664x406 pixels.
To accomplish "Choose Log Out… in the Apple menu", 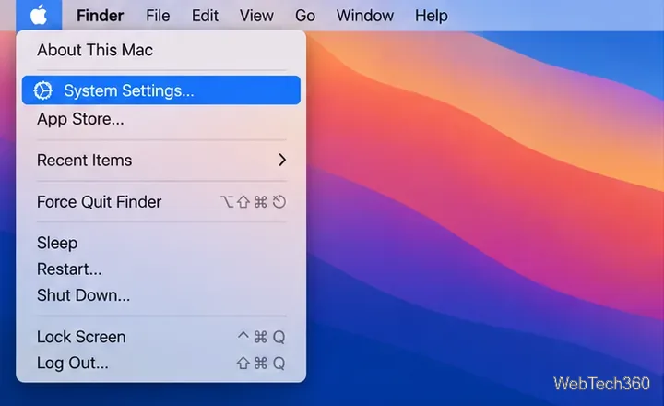I will point(160,364).
